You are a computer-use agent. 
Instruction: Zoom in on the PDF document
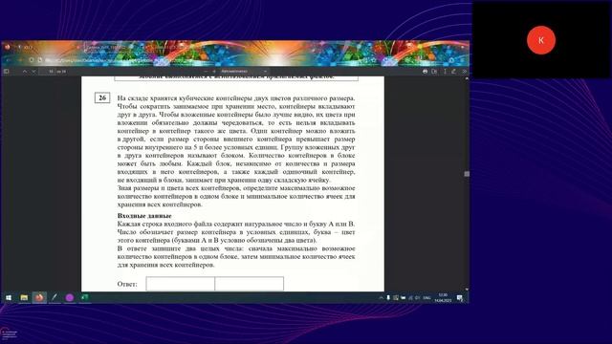point(214,72)
